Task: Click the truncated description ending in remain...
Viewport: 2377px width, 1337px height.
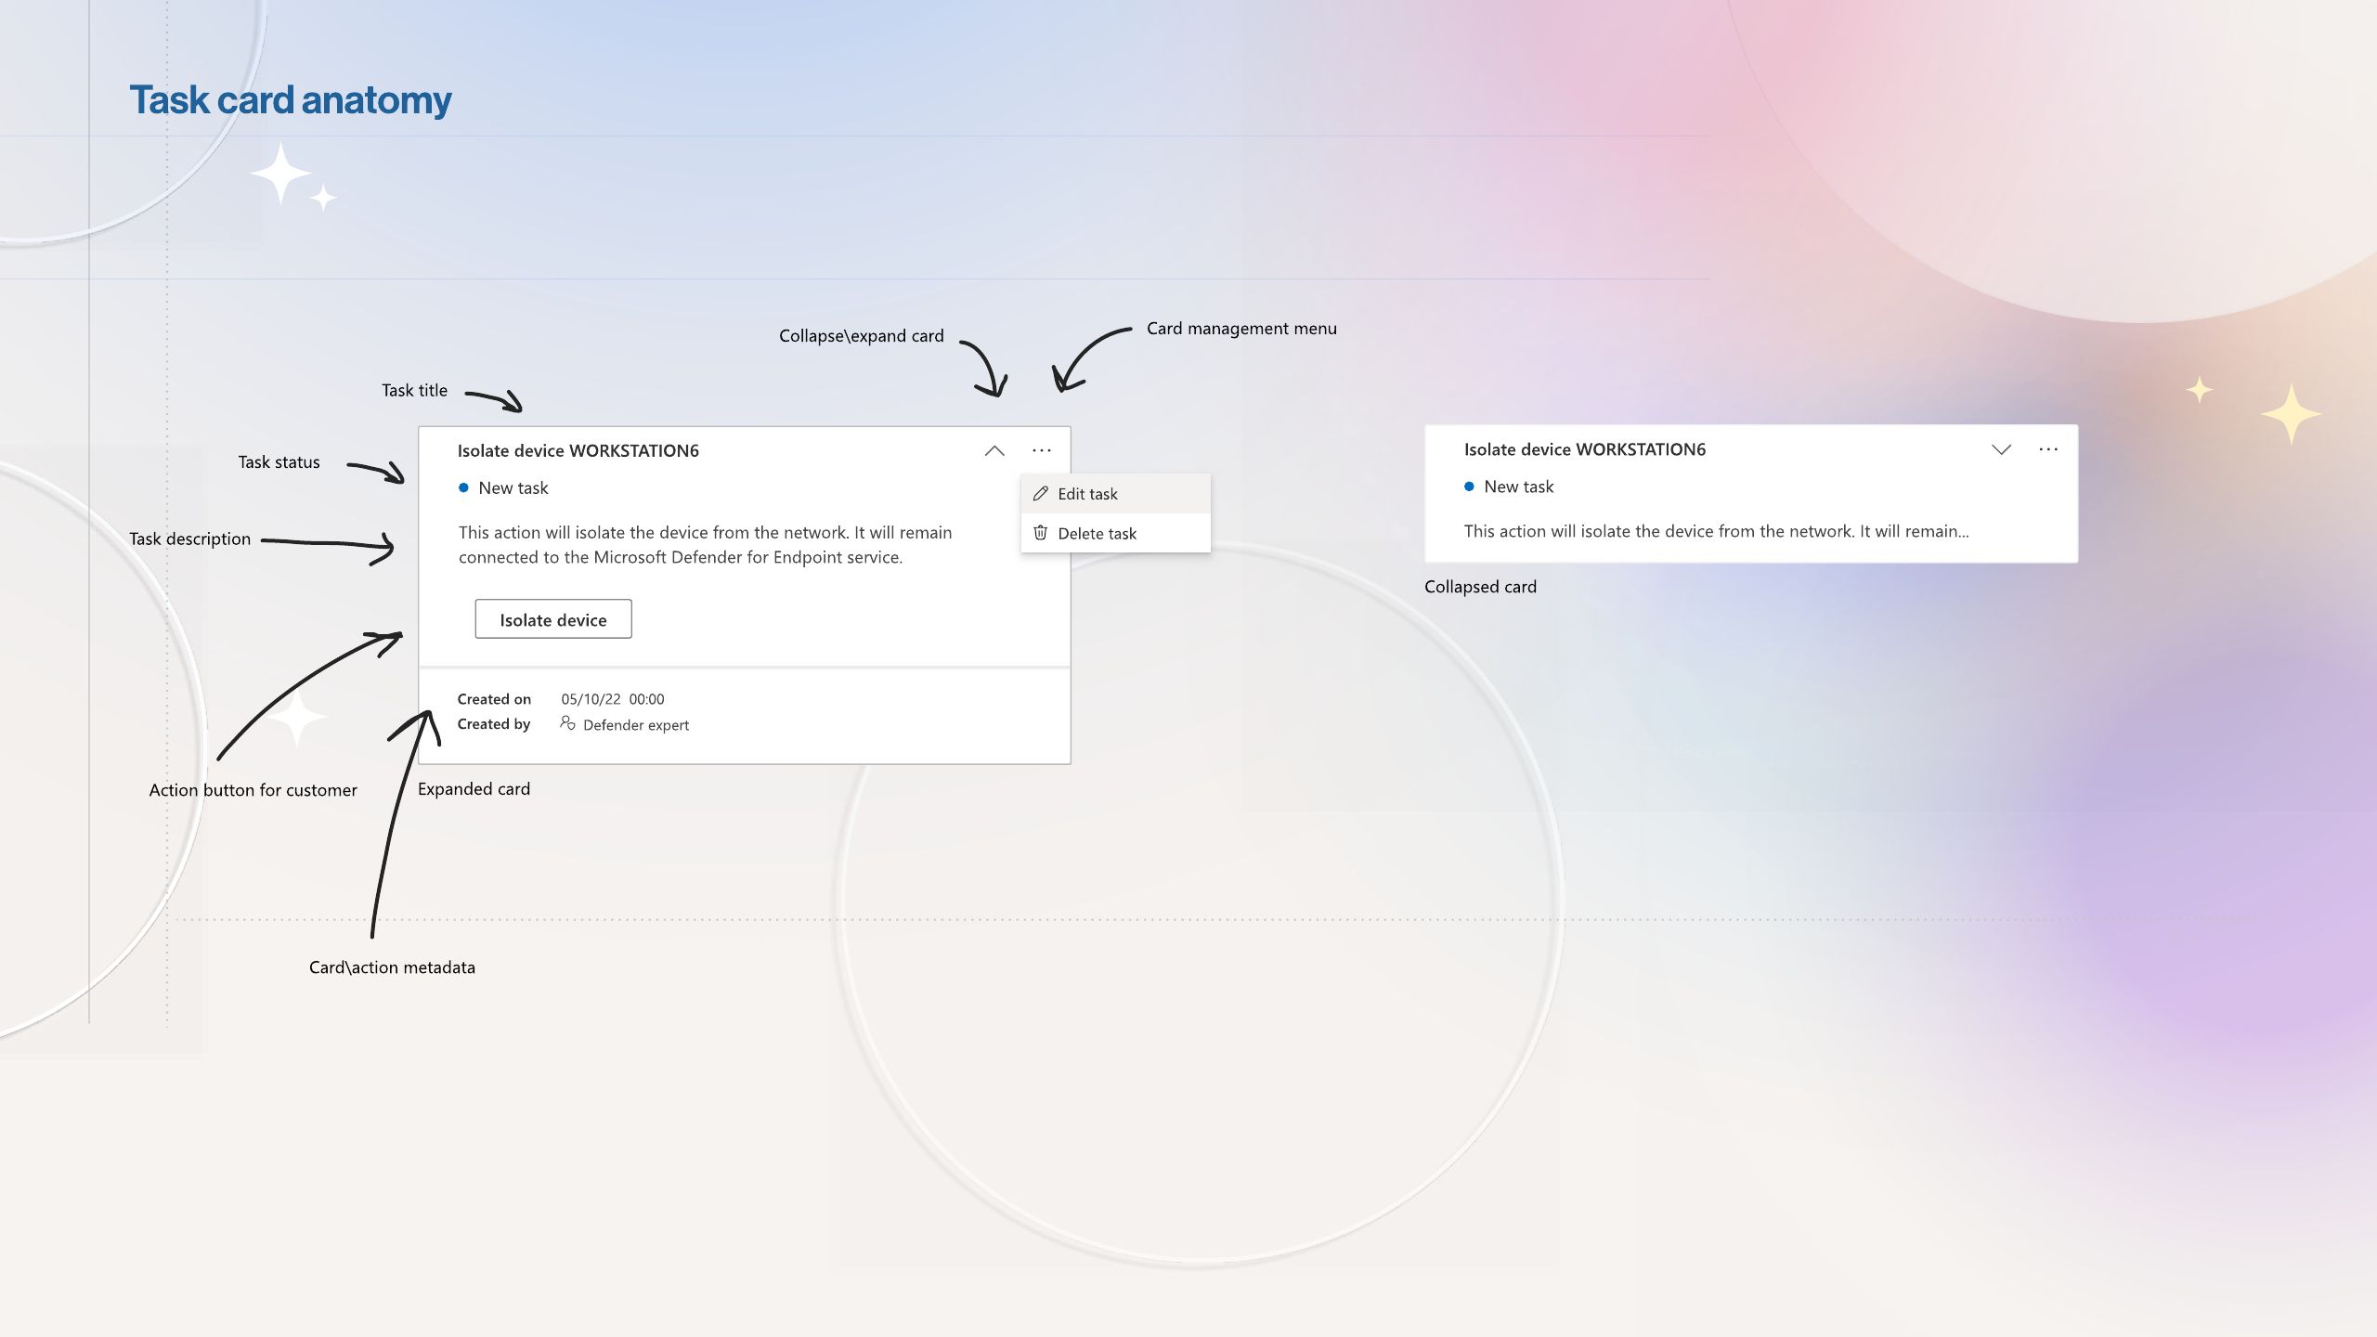Action: [x=1716, y=531]
